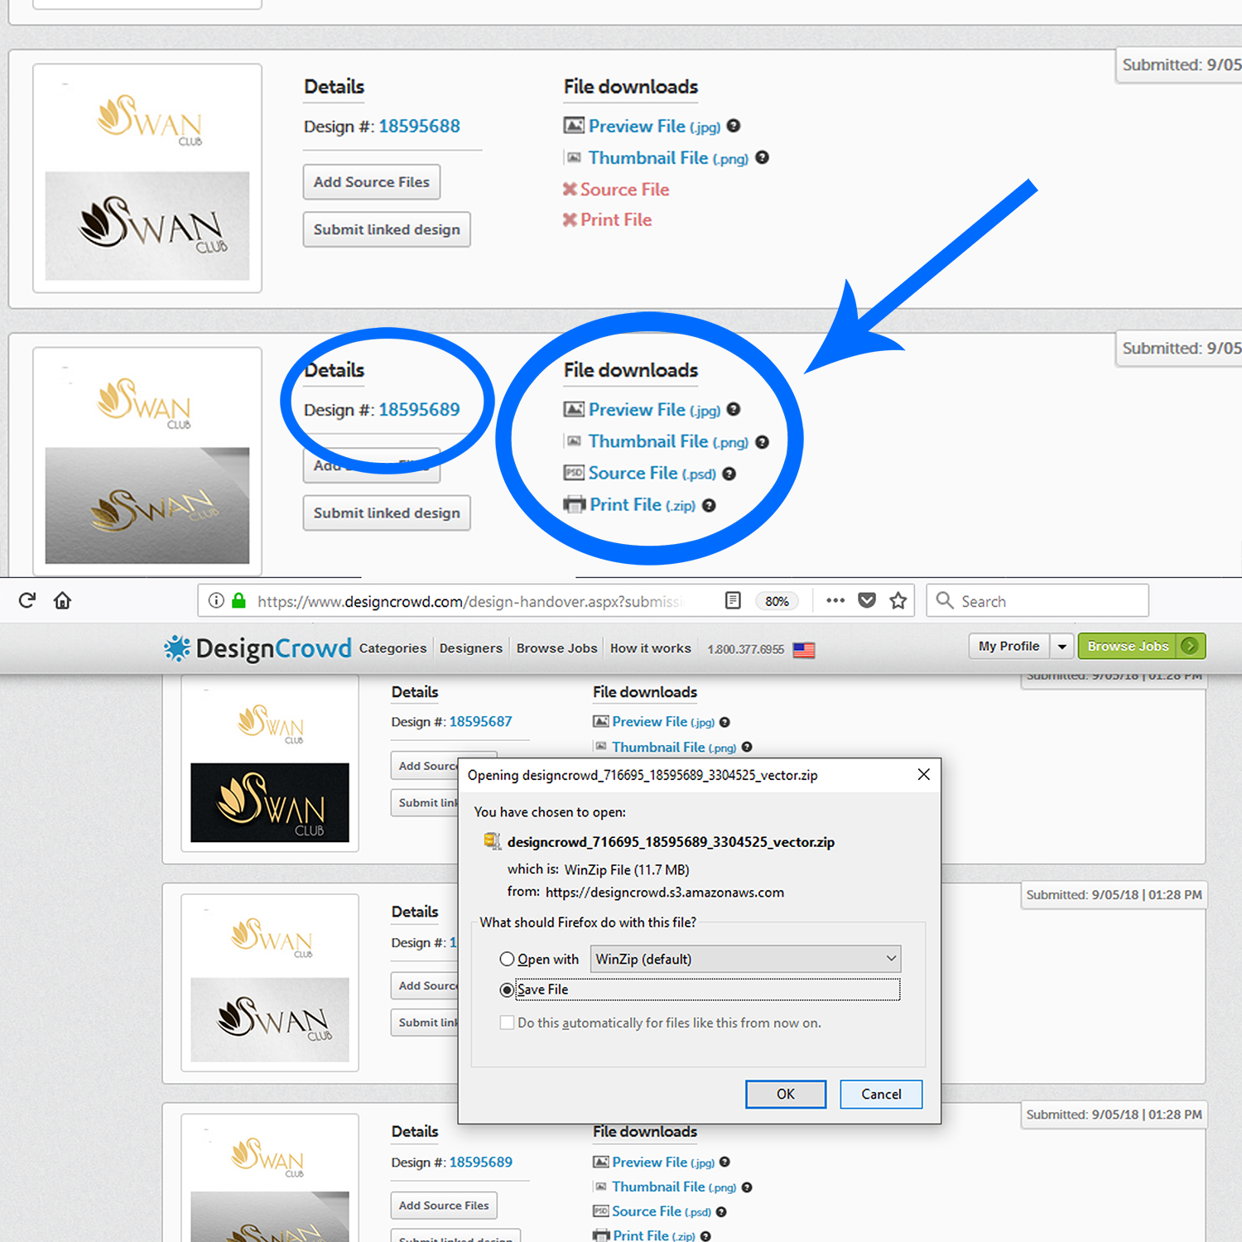1242x1242 pixels.
Task: Open design number 18595688 link
Action: pyautogui.click(x=419, y=127)
